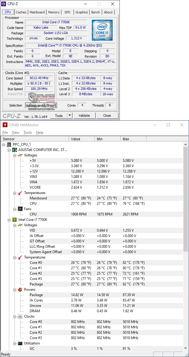Collapse the ASUSTeK COMPUTER INC. node
Viewport: 189px width, 357px height.
pyautogui.click(x=9, y=150)
